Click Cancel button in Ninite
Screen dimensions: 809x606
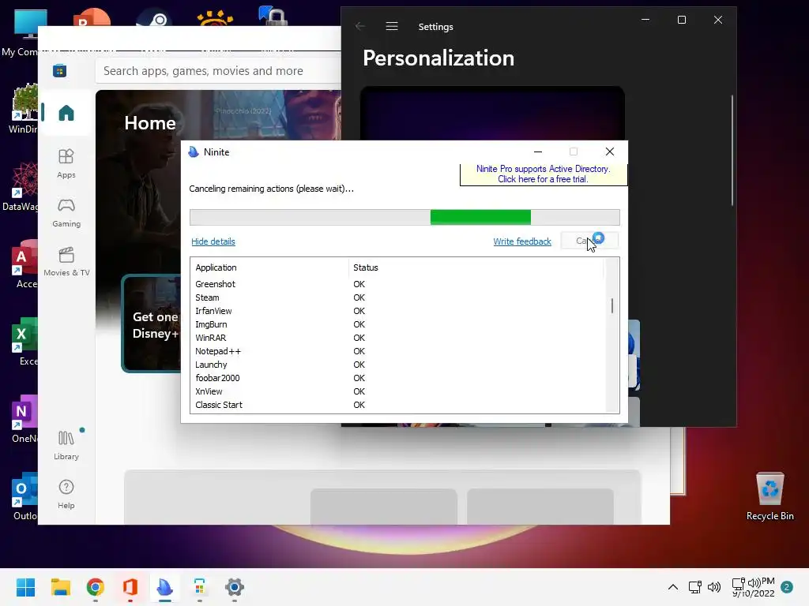[589, 241]
